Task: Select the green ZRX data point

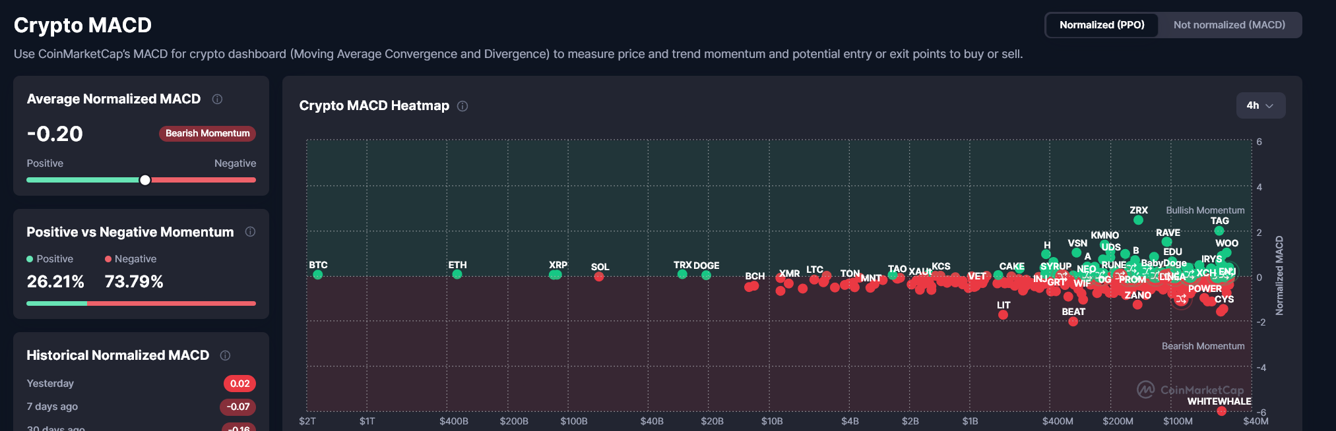Action: click(x=1138, y=220)
